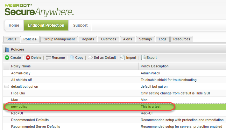Click the Webroot SecureAnywhere logo
The image size is (226, 130).
click(39, 10)
